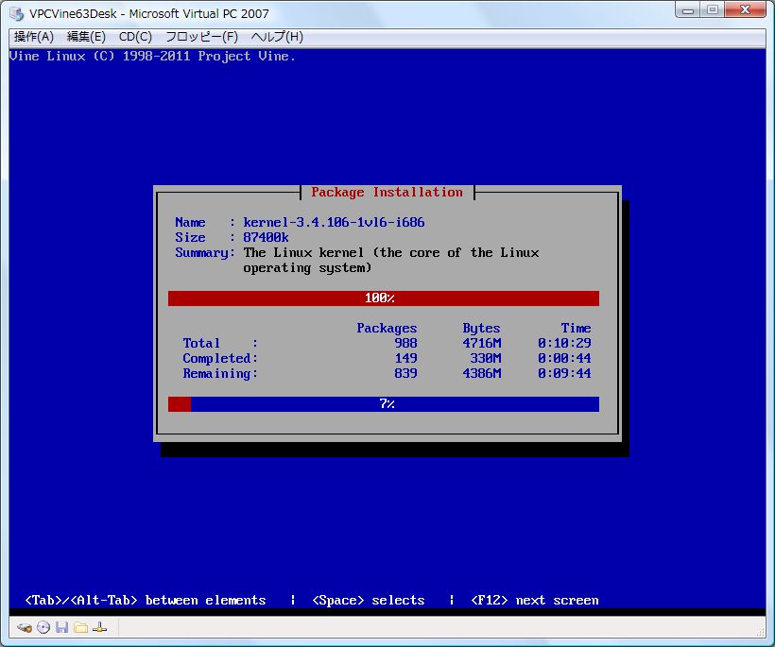Open the CD(C) menu
Screen dimensions: 775x647
tap(135, 37)
